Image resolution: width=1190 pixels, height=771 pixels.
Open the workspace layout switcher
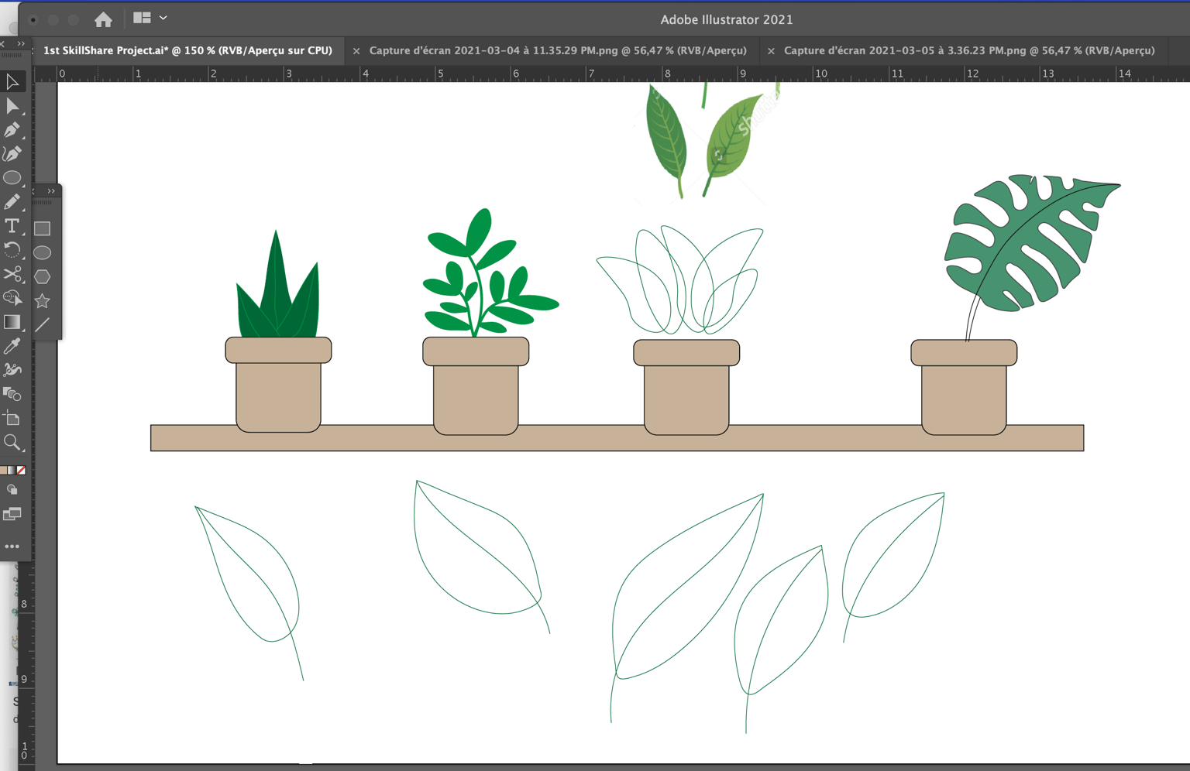coord(150,18)
